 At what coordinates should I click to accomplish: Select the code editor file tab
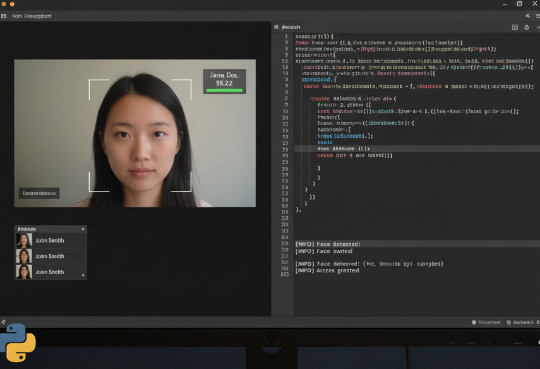291,27
